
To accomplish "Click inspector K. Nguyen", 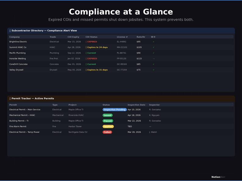I will click(x=154, y=115).
